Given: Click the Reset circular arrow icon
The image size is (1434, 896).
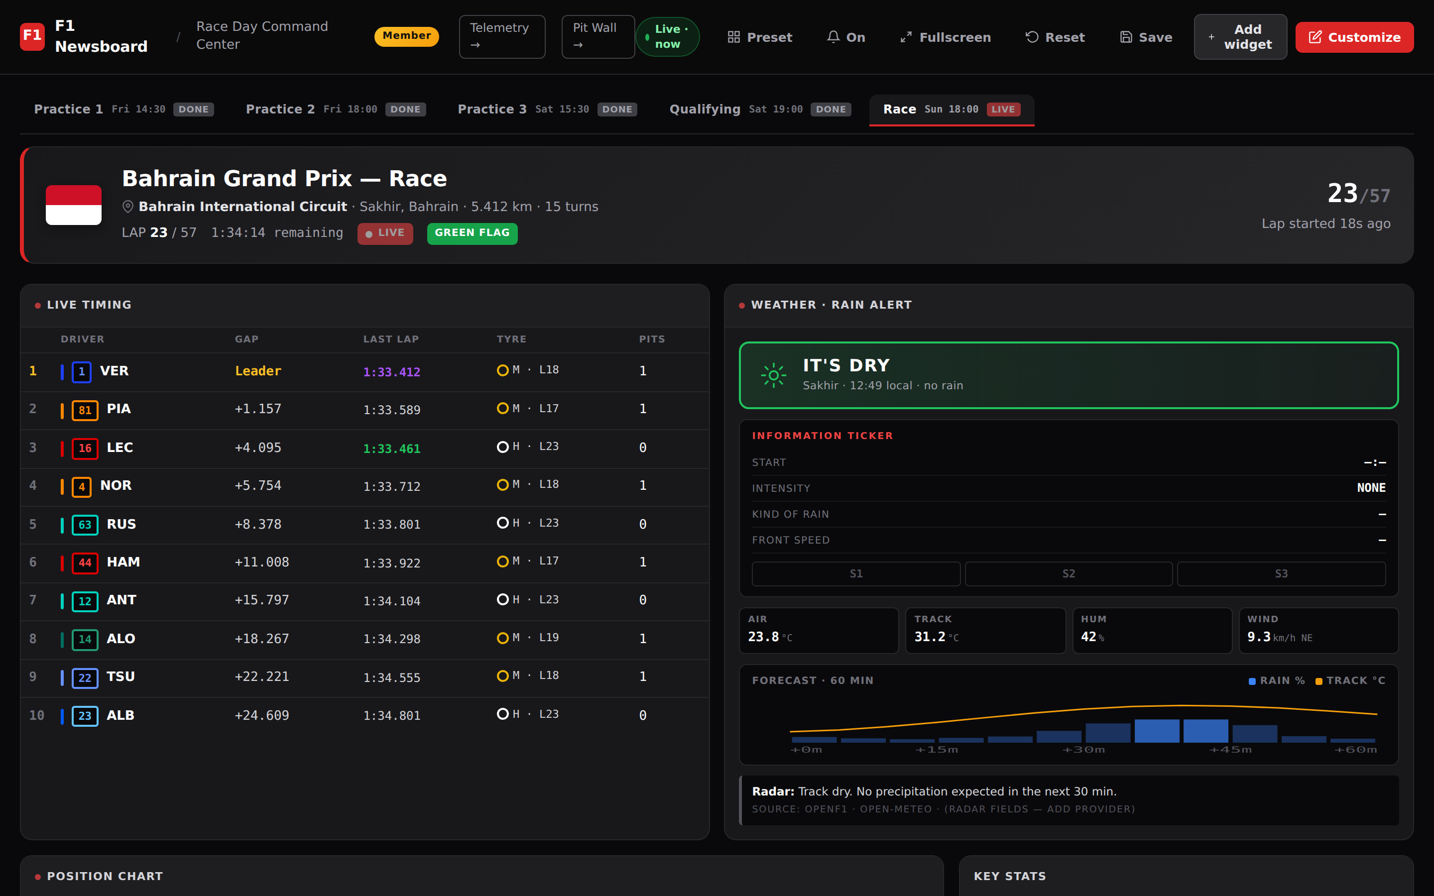Looking at the screenshot, I should click(x=1032, y=37).
